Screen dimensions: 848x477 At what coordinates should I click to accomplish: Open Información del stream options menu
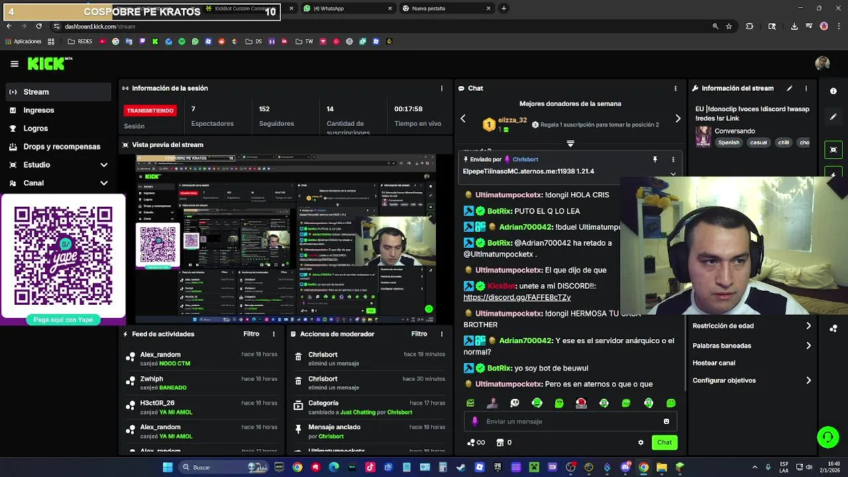806,88
